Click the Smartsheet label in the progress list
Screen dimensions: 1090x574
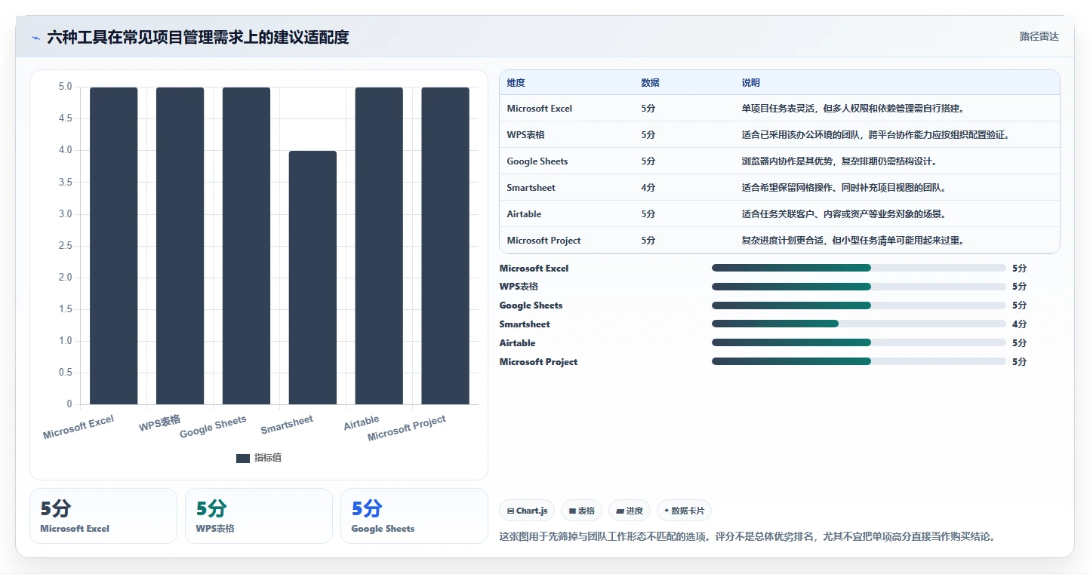point(525,324)
